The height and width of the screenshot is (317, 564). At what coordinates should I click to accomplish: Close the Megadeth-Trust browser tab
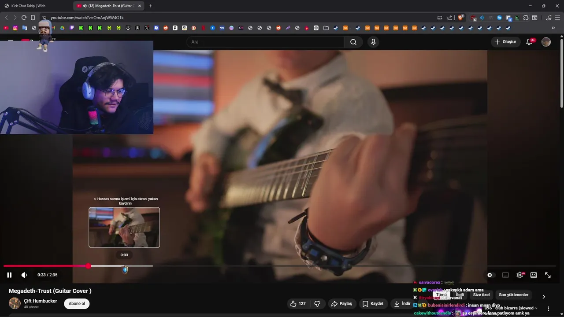(140, 6)
